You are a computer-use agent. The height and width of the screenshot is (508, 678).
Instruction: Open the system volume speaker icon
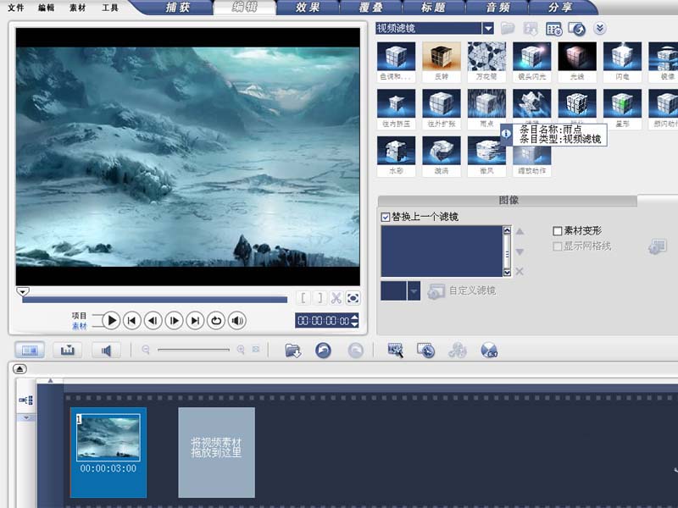point(238,320)
